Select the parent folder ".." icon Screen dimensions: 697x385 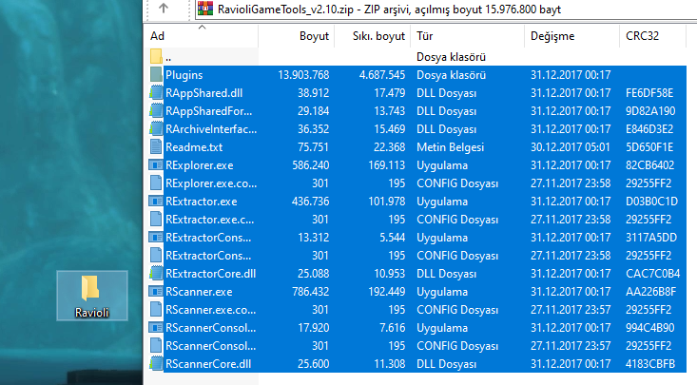156,56
